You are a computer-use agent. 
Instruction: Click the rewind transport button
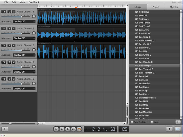pos(62,129)
